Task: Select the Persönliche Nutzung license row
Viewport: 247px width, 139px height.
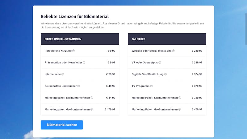Action: click(80, 51)
